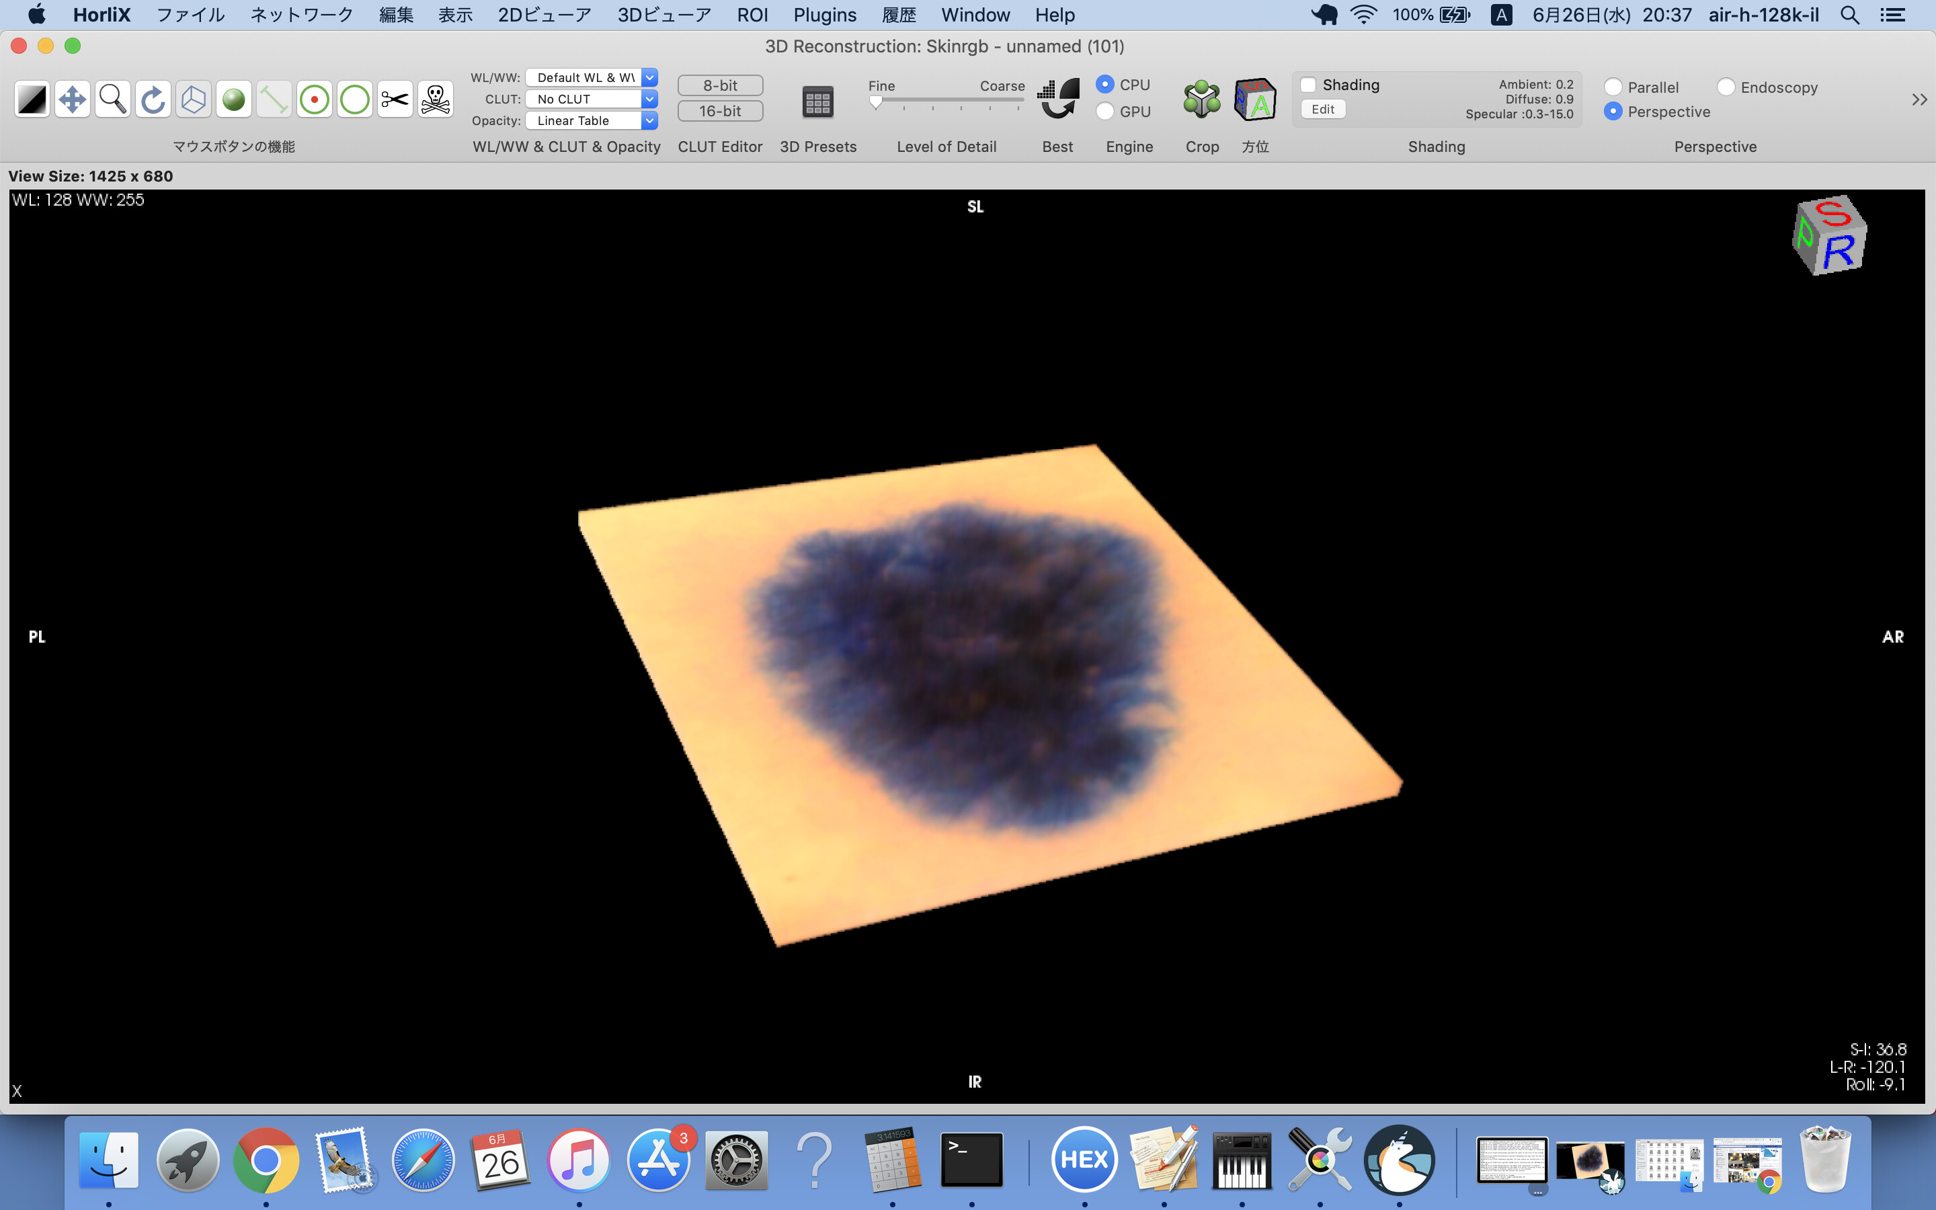Open the input source A menu

[1501, 14]
